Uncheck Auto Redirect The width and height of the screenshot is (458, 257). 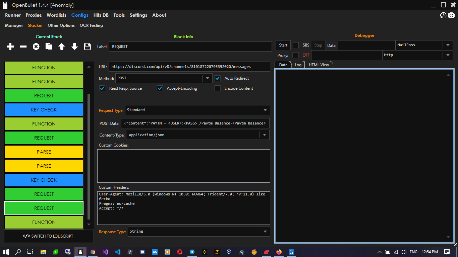[218, 78]
